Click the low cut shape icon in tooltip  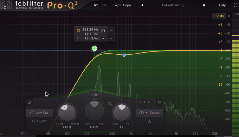pos(79,38)
